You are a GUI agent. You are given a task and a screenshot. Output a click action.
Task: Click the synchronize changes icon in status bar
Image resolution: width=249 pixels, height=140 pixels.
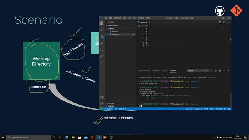pos(116,109)
